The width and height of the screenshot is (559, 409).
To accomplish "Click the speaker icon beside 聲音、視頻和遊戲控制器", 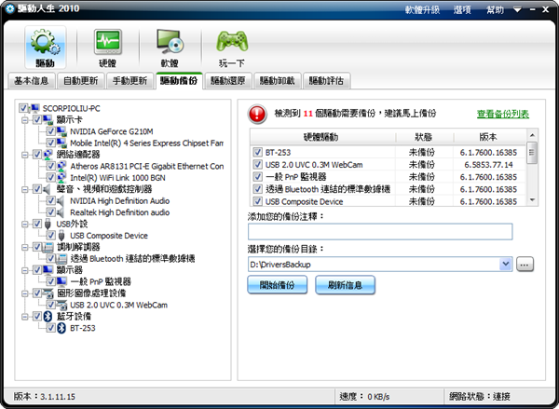I will click(48, 189).
